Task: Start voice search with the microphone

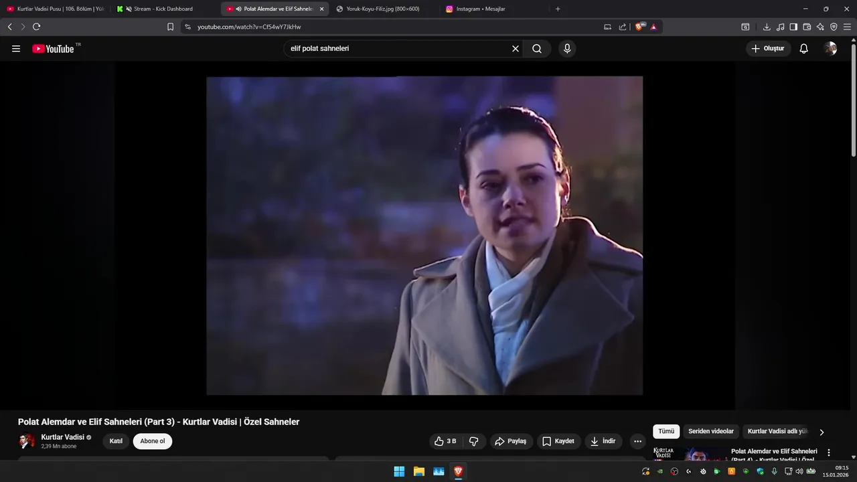Action: (x=567, y=48)
